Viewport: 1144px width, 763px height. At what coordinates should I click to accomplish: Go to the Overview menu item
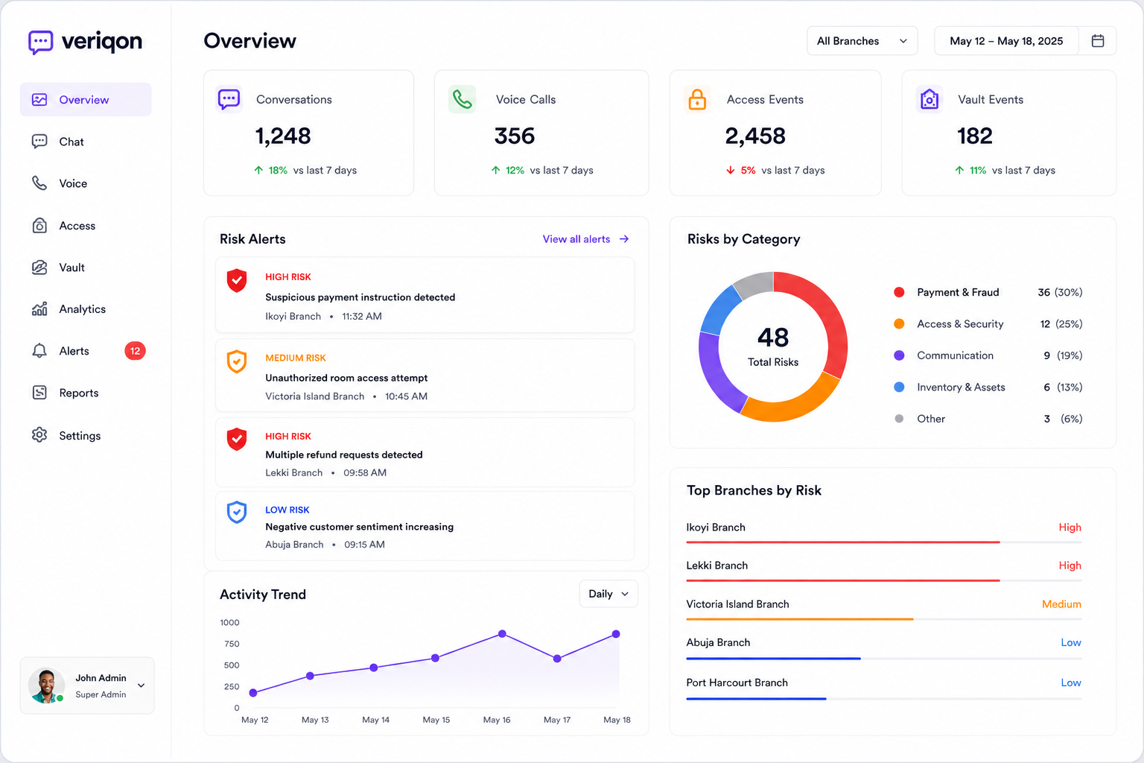[x=86, y=100]
